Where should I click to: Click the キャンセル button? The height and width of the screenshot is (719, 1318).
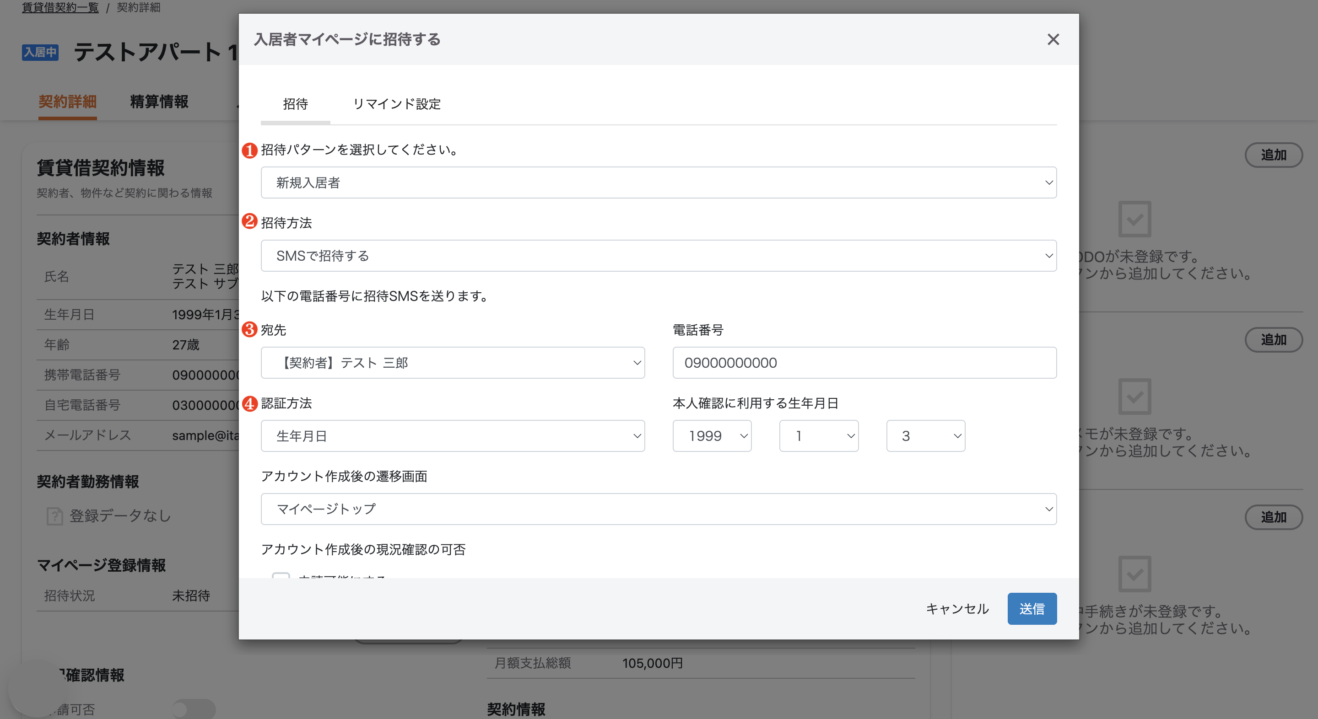(x=957, y=608)
